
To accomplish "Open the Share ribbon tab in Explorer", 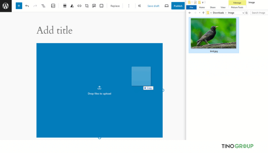I will 212,7.
